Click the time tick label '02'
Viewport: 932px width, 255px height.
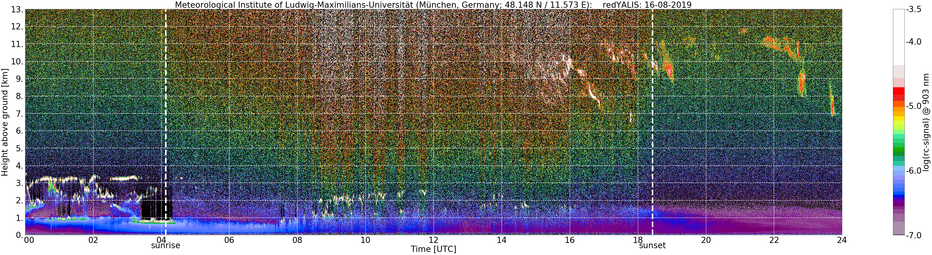(93, 240)
